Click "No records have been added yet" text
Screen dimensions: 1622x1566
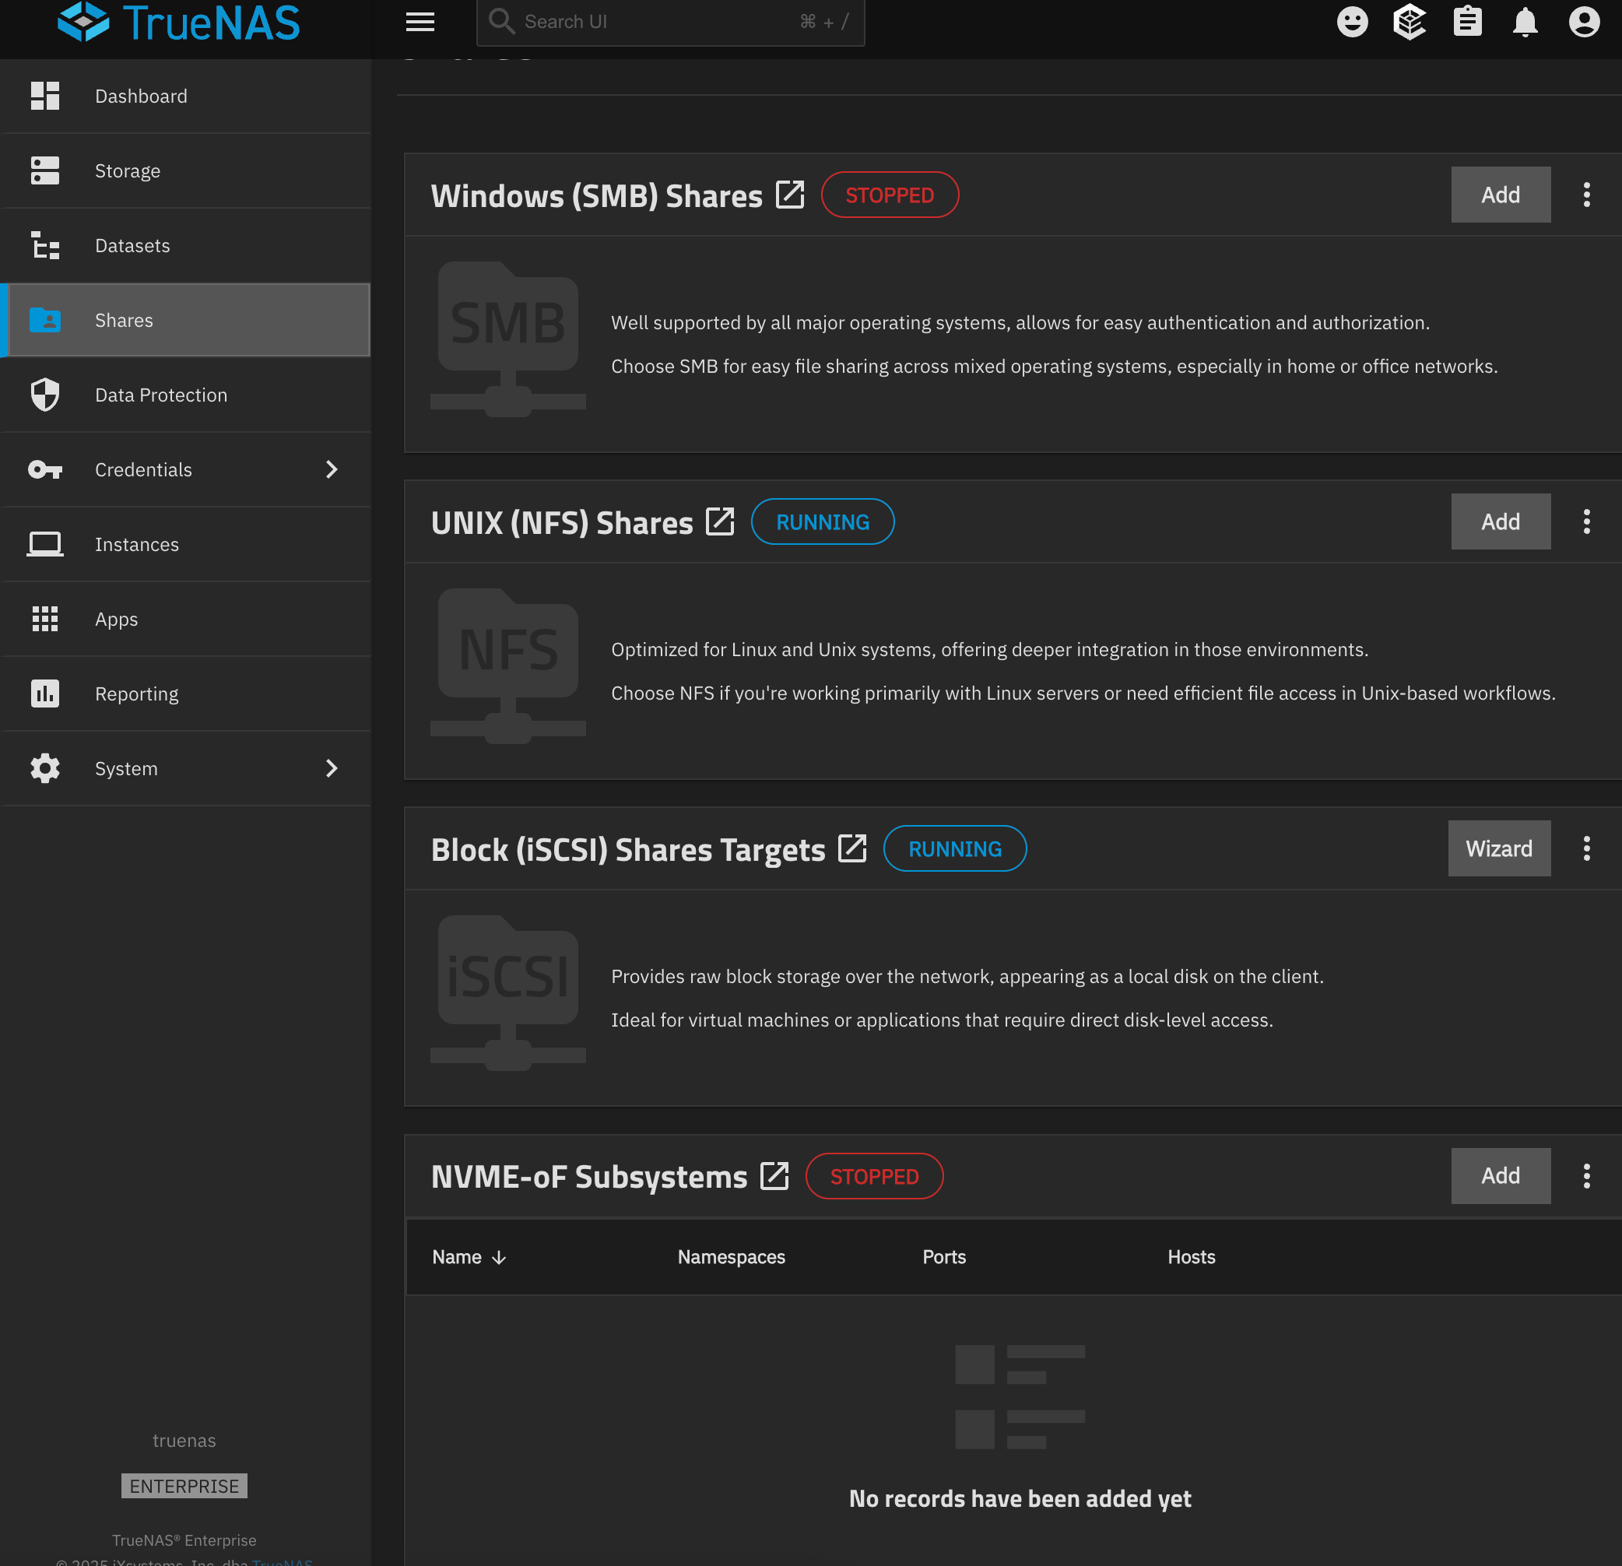pyautogui.click(x=1020, y=1498)
